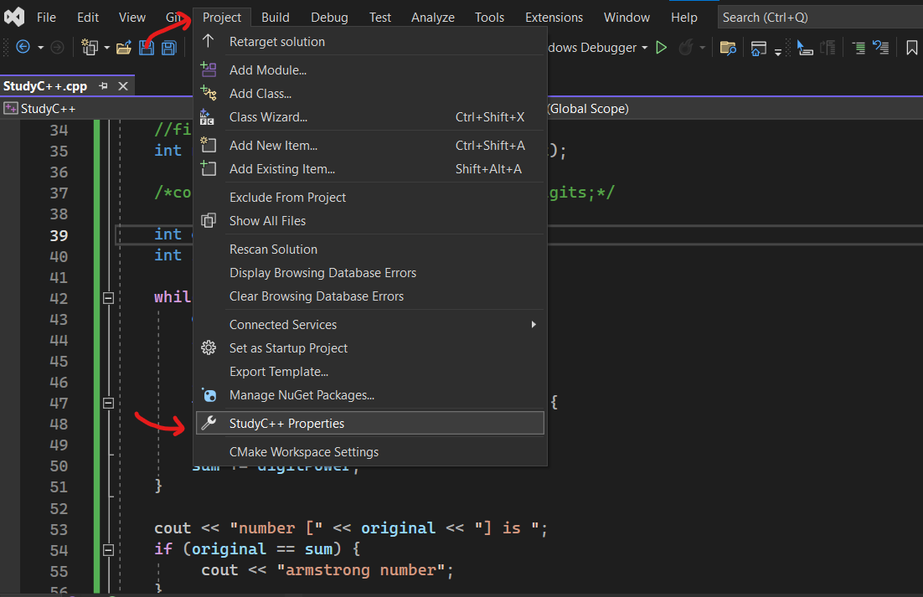Choose Class Wizard... menu item
Screen dimensions: 923x597
click(369, 117)
